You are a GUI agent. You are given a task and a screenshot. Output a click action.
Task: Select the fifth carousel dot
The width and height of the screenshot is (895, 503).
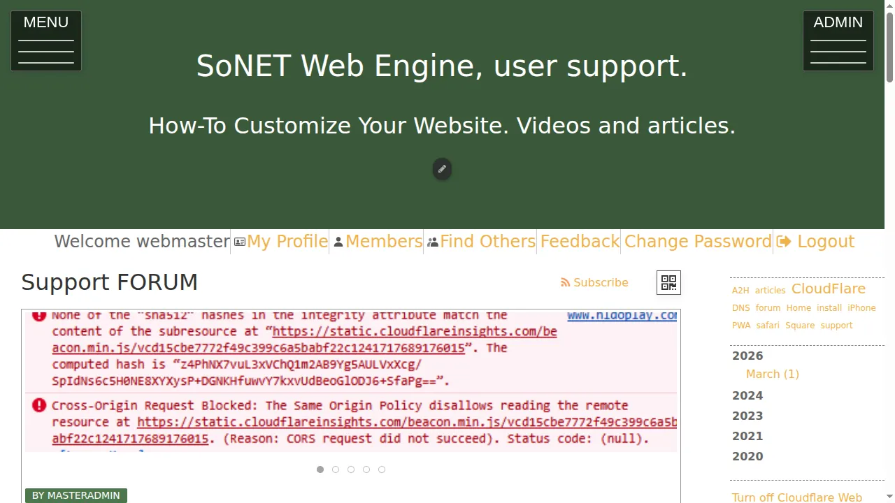point(382,469)
